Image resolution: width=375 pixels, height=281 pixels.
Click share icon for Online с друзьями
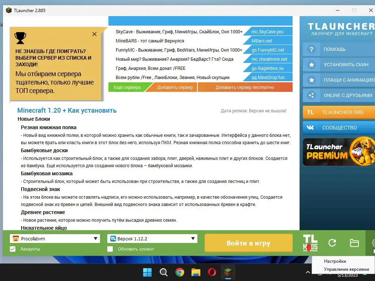coord(311,95)
